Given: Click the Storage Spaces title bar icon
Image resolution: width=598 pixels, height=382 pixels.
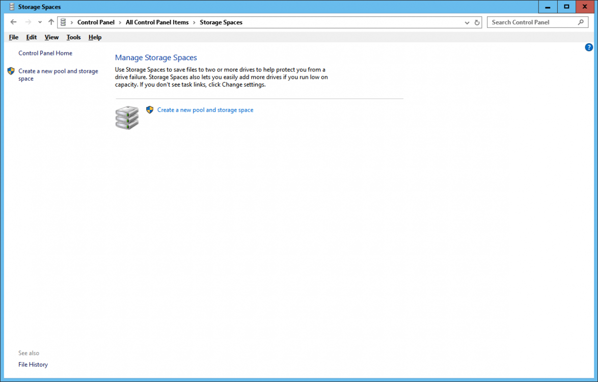Looking at the screenshot, I should point(12,7).
